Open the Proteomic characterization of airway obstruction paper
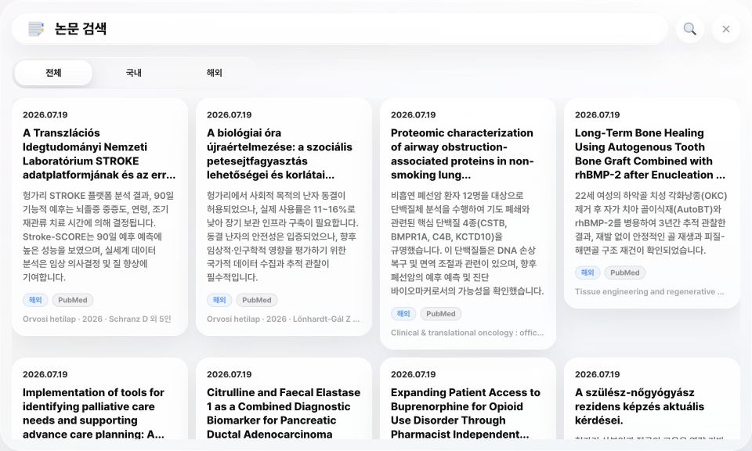Image resolution: width=752 pixels, height=451 pixels. (x=462, y=153)
